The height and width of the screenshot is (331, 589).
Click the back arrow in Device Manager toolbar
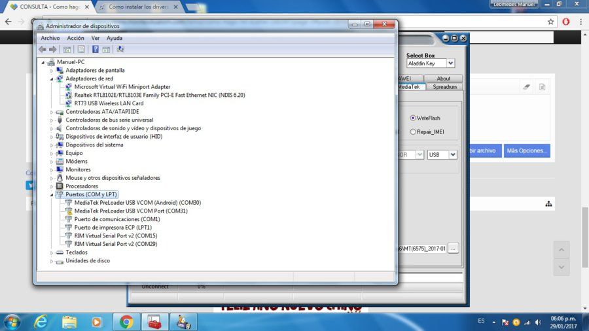click(x=43, y=49)
